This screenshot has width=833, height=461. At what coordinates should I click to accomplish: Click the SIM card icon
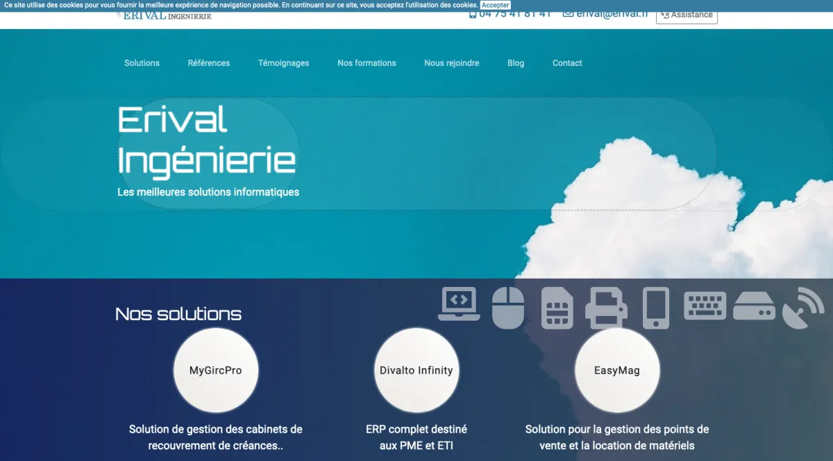[x=557, y=308]
